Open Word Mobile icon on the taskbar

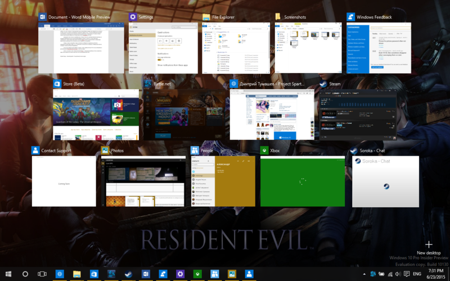(x=146, y=274)
